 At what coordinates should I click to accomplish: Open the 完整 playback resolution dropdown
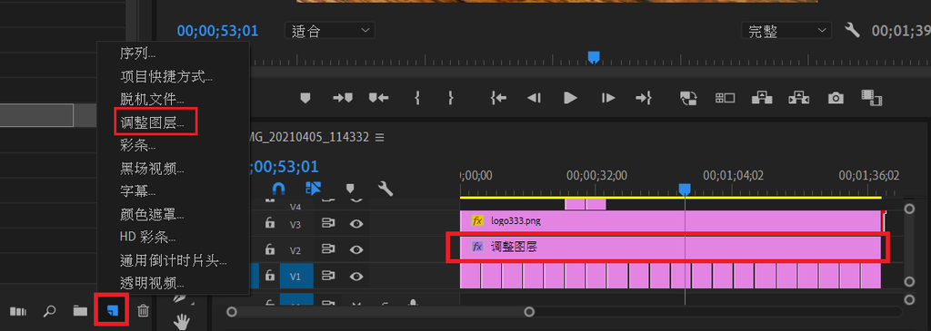(786, 31)
